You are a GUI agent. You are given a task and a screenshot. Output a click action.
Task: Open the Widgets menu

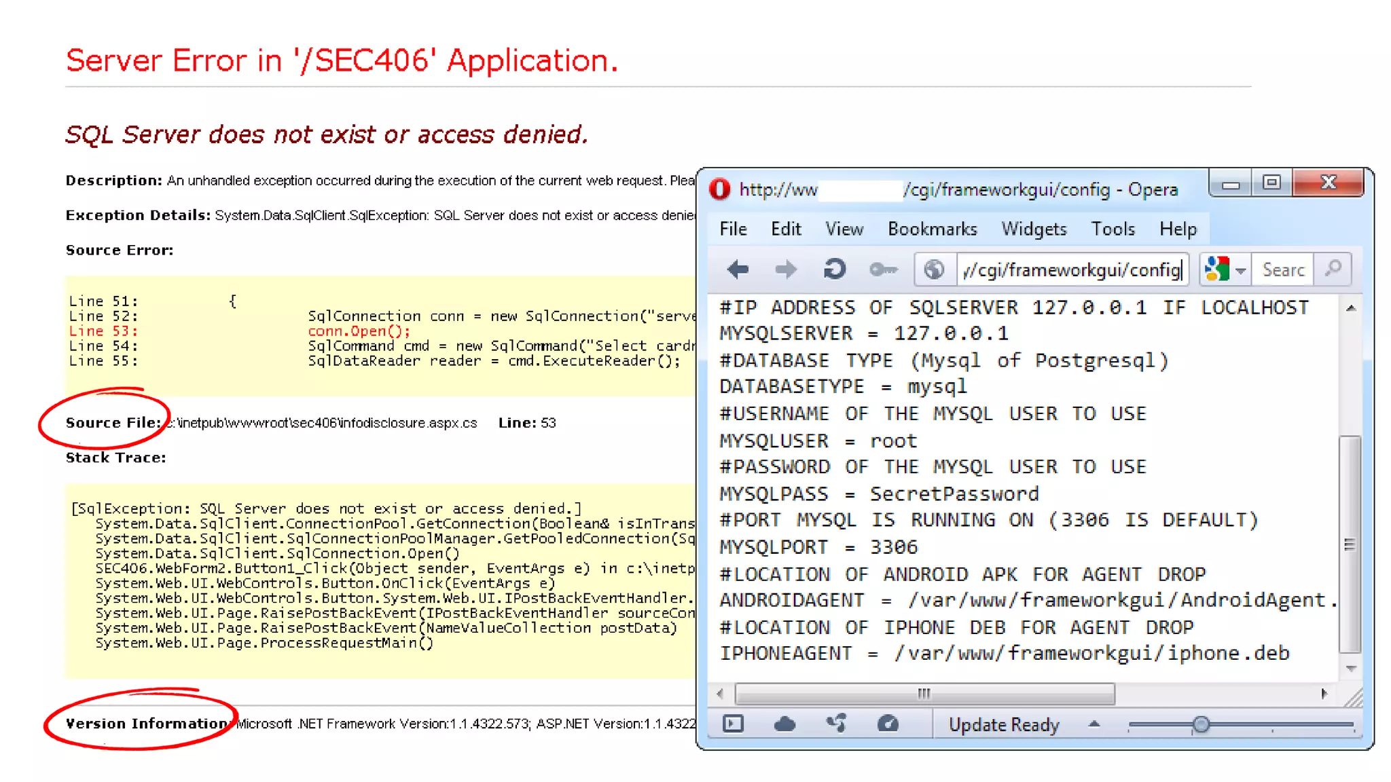pyautogui.click(x=1034, y=229)
